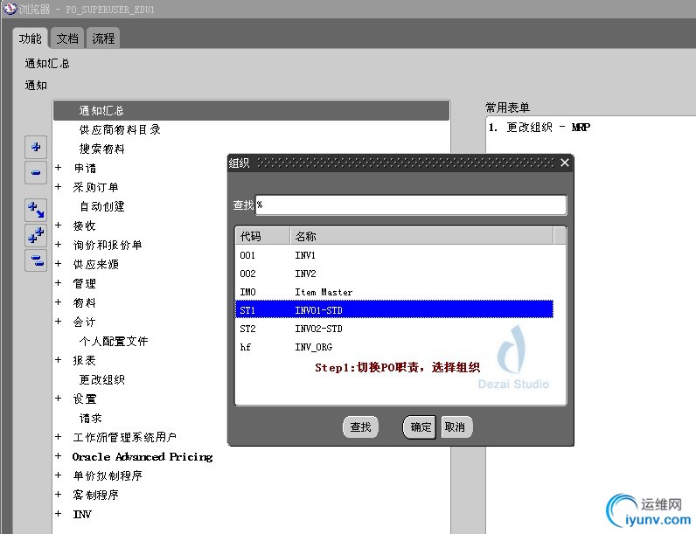Expand the 申请 tree node
The height and width of the screenshot is (534, 696).
59,168
